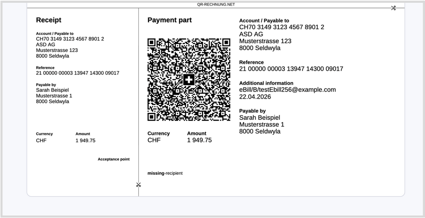Click Musterstrasse 123 in the Payment part
The width and height of the screenshot is (425, 218).
pyautogui.click(x=265, y=41)
